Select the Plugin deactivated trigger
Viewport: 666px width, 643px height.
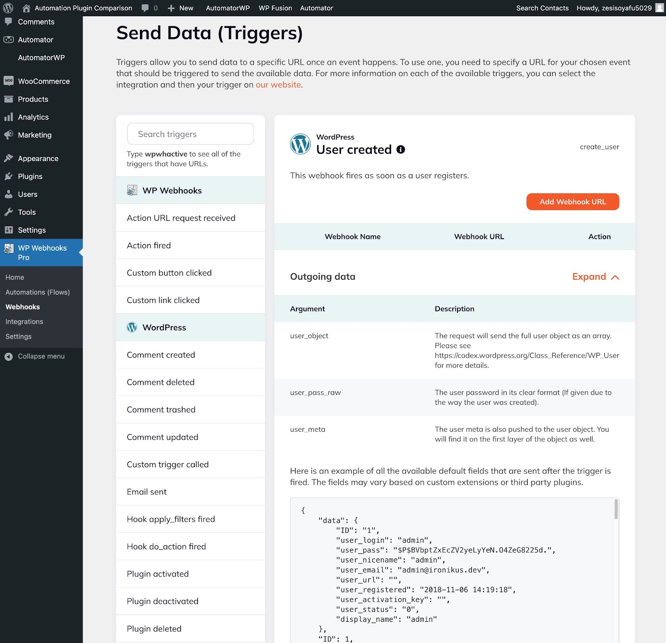pos(190,601)
